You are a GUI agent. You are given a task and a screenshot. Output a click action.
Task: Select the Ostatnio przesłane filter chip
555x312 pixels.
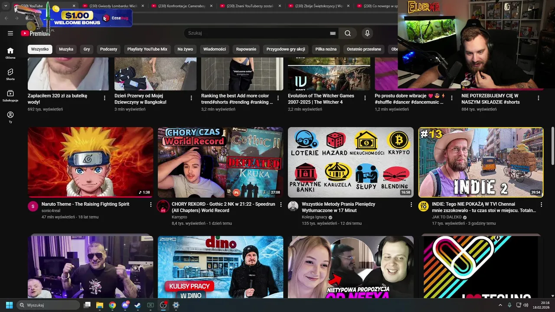coord(364,49)
